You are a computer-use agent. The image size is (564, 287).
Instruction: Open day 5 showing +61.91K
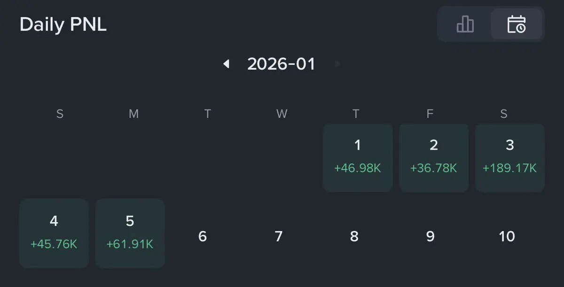pyautogui.click(x=130, y=233)
